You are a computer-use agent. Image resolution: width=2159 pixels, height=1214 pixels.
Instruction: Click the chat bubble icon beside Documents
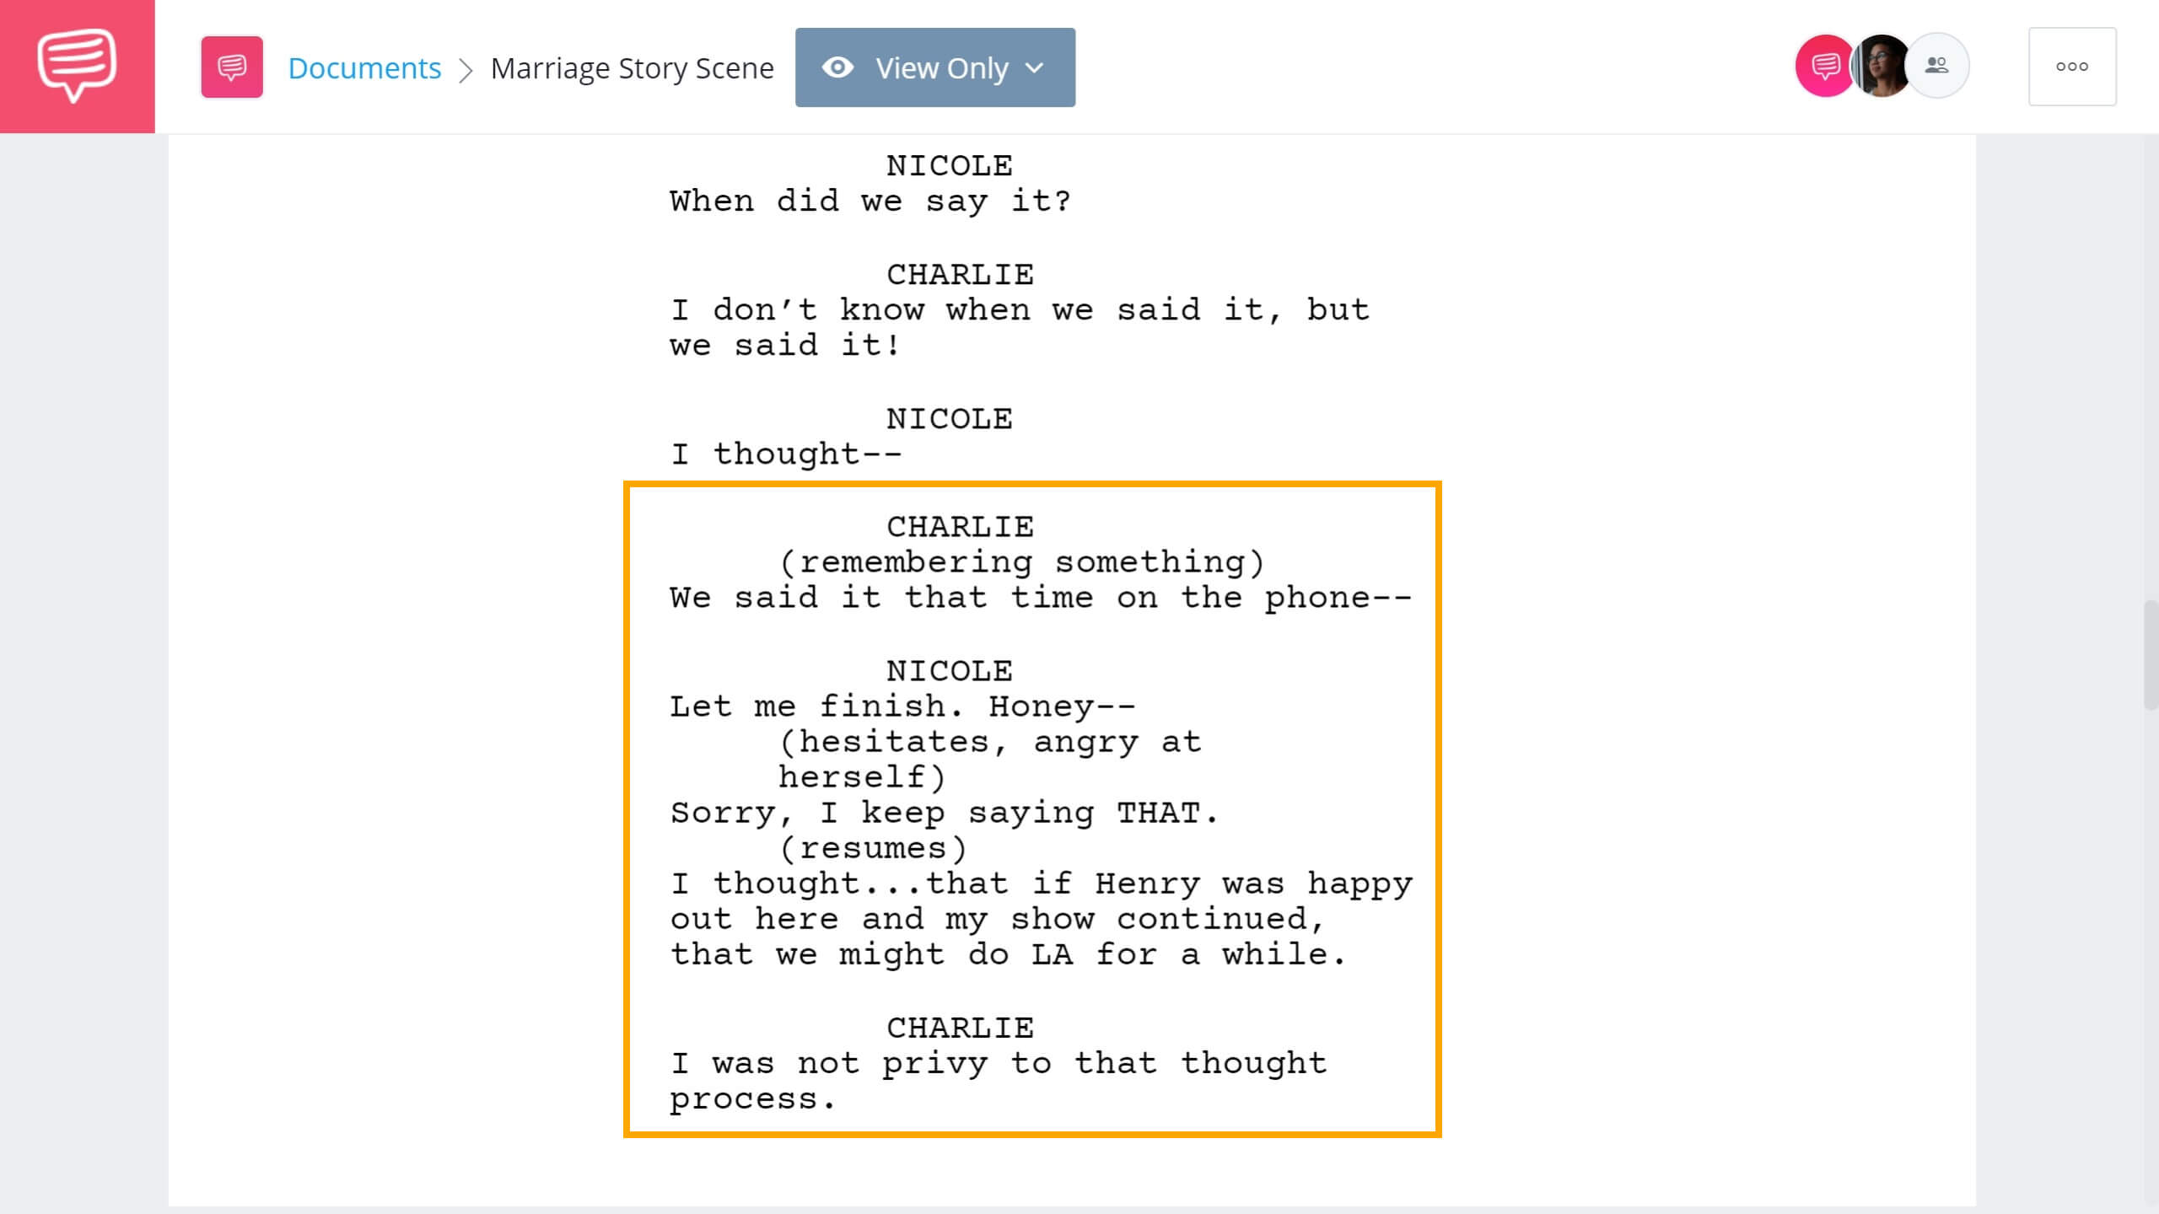[x=231, y=67]
